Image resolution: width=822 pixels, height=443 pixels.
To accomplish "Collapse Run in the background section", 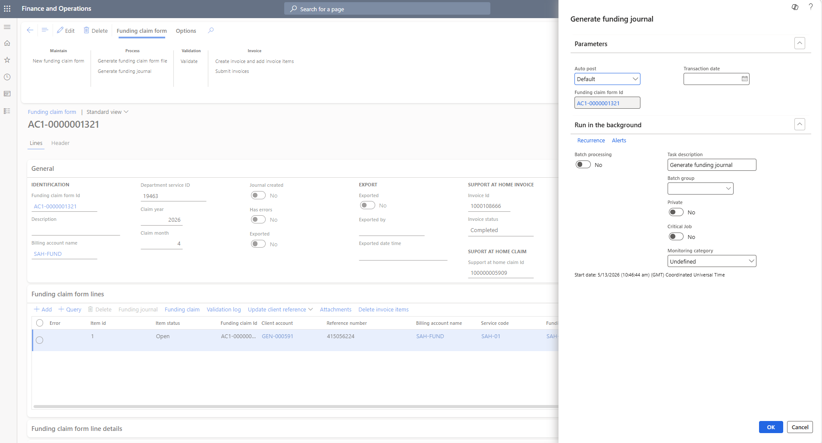I will (800, 125).
